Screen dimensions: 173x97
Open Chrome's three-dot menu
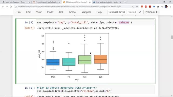coord(170,6)
